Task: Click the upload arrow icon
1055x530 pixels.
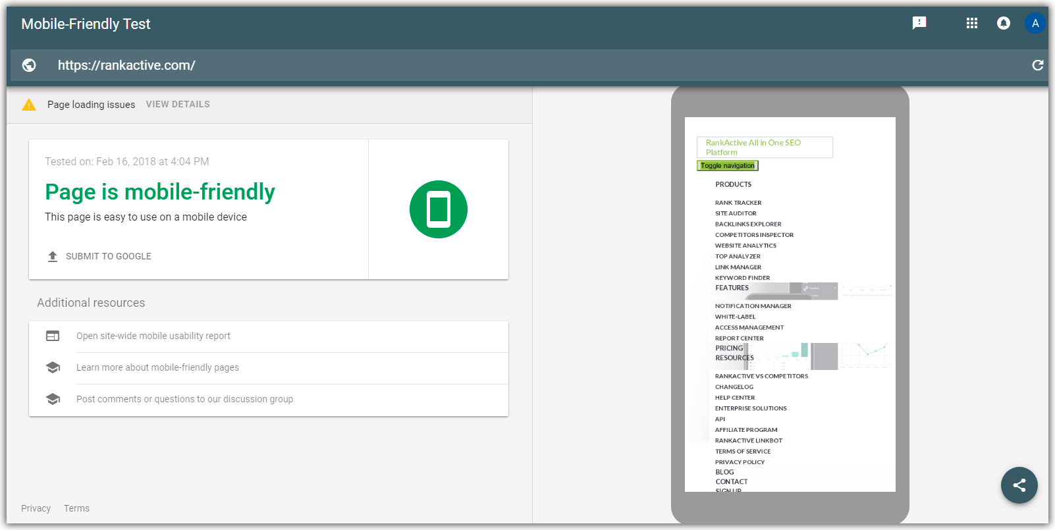Action: 53,256
